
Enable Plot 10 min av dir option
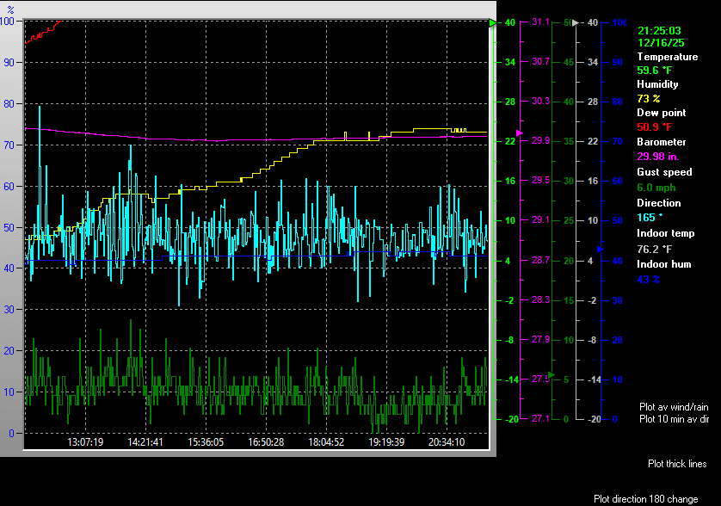click(674, 419)
